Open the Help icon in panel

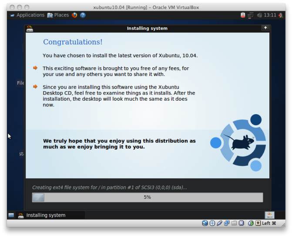pos(83,15)
